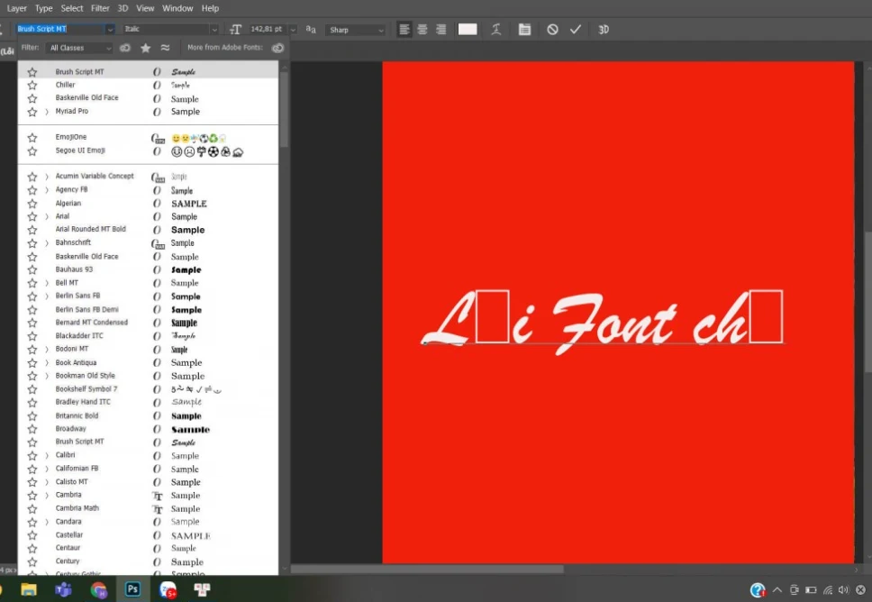Show similar fonts filter
872x602 pixels.
pyautogui.click(x=165, y=48)
